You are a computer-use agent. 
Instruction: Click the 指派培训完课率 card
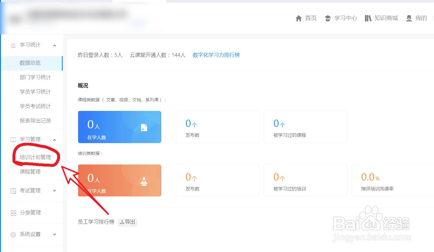393,180
